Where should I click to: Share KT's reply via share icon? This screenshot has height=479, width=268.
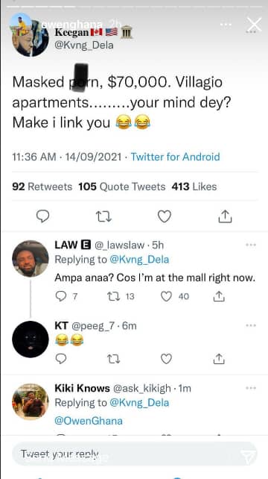tap(219, 359)
